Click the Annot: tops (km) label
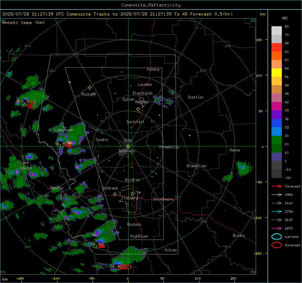Image resolution: width=302 pixels, height=283 pixels. (x=23, y=23)
